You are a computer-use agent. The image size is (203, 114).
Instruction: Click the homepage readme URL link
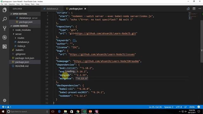pyautogui.click(x=106, y=61)
